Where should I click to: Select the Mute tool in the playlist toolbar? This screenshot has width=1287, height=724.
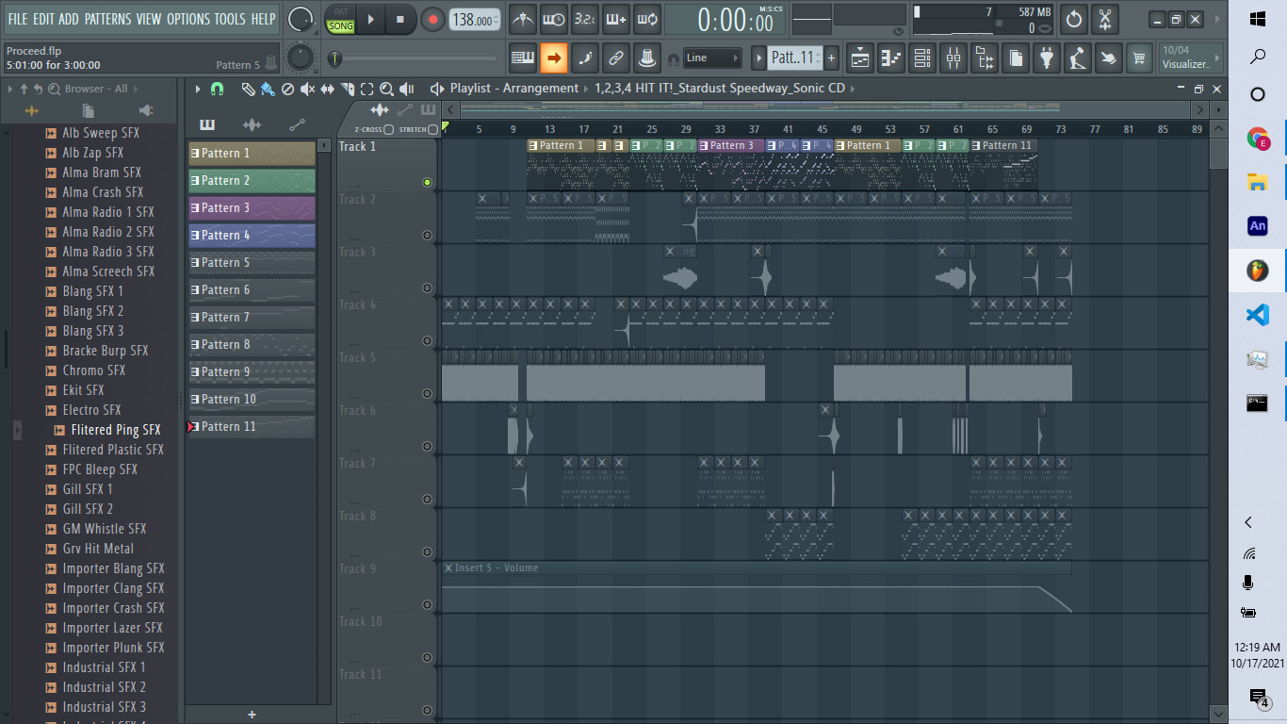click(307, 89)
